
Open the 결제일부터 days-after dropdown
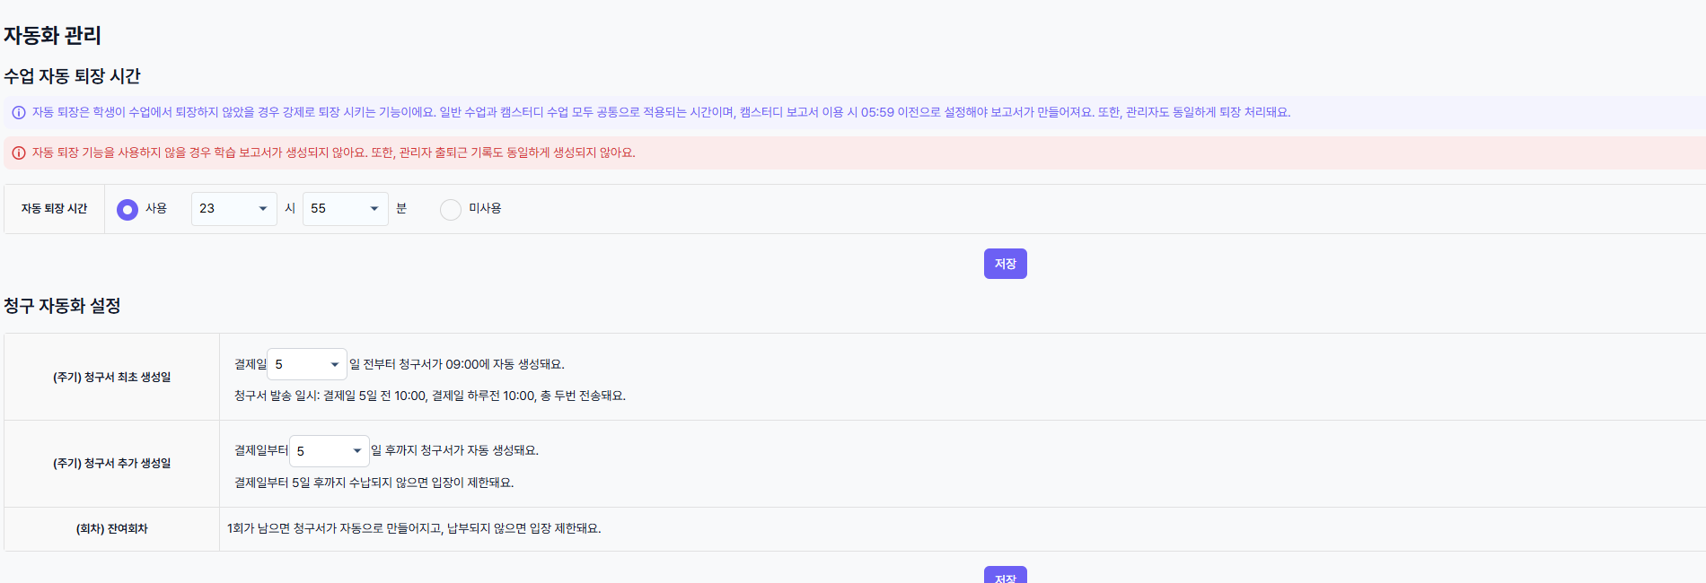329,451
